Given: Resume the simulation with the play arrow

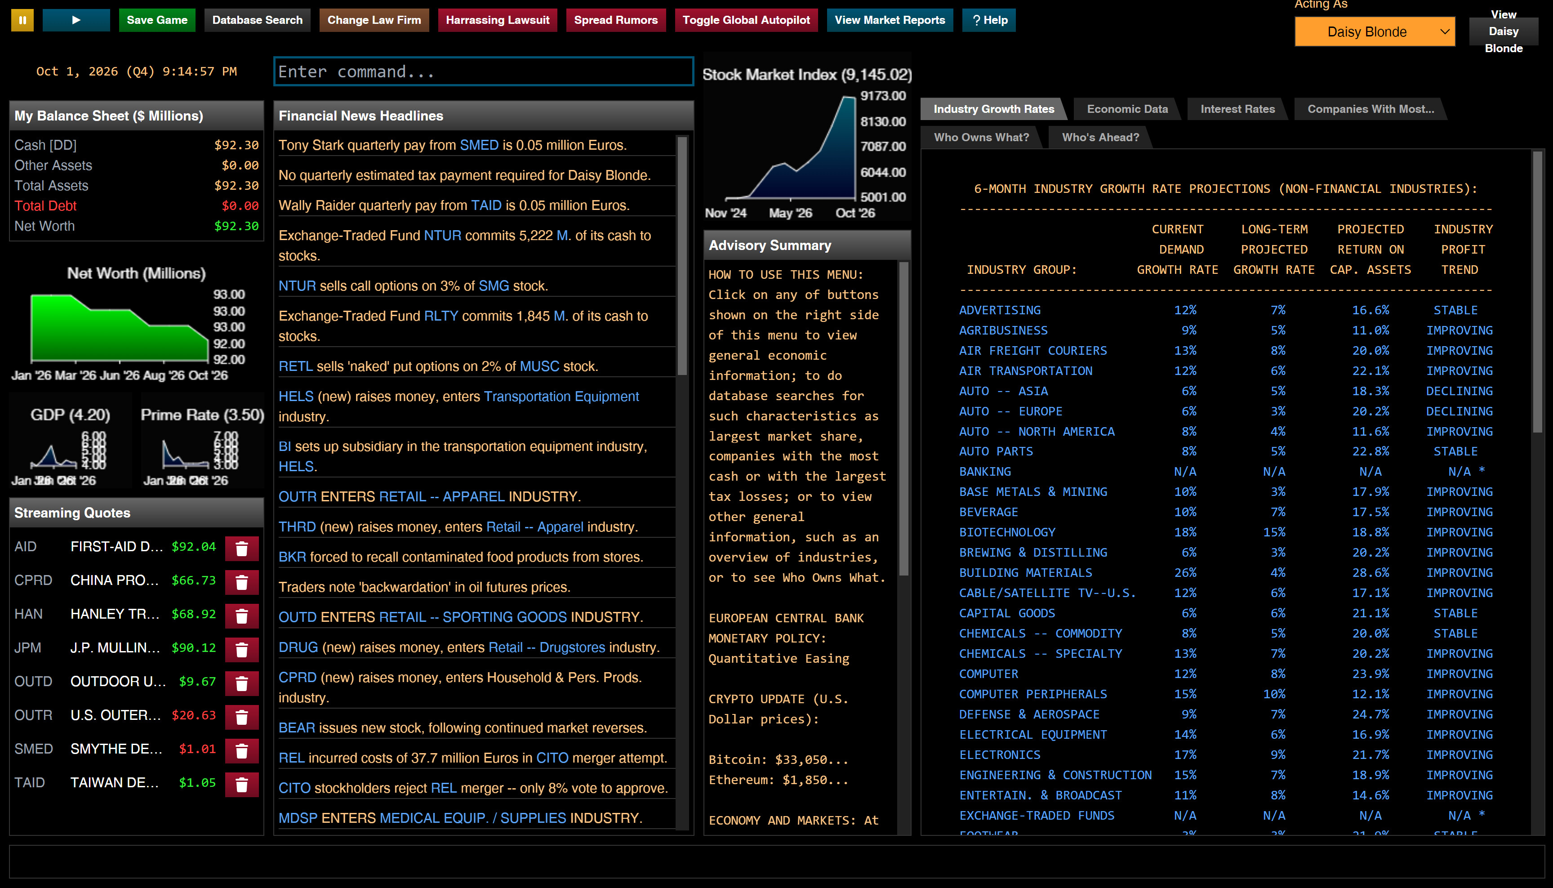Looking at the screenshot, I should 76,20.
